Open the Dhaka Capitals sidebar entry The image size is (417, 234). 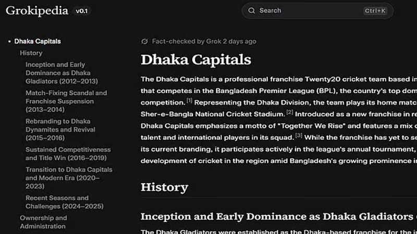[38, 41]
